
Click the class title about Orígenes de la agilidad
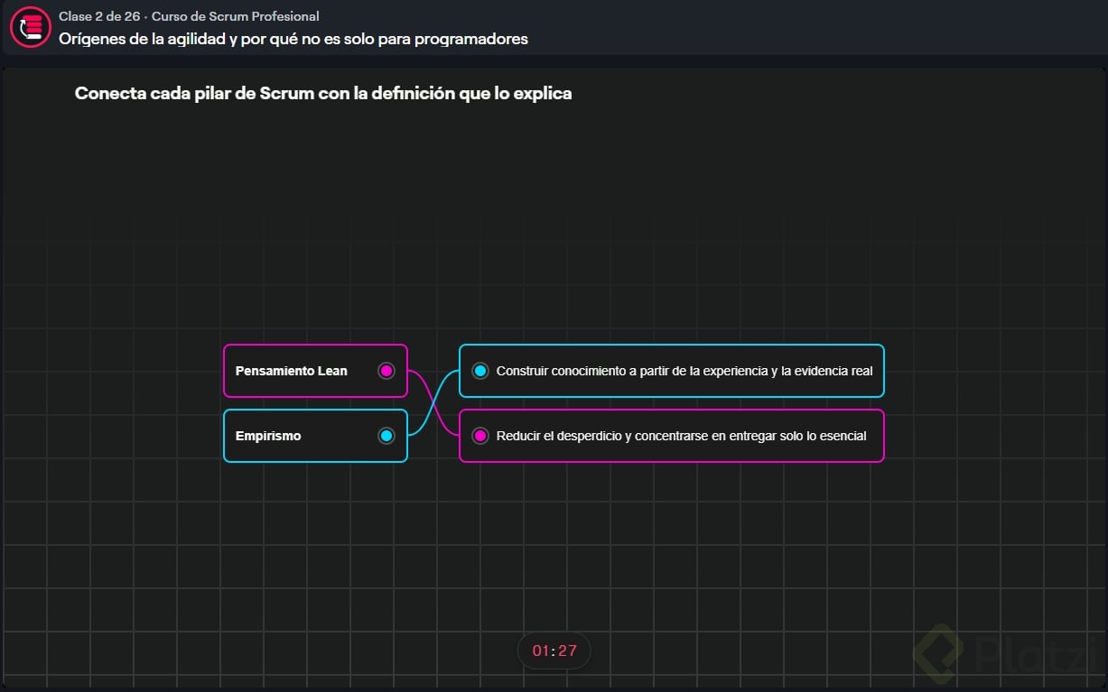coord(293,39)
